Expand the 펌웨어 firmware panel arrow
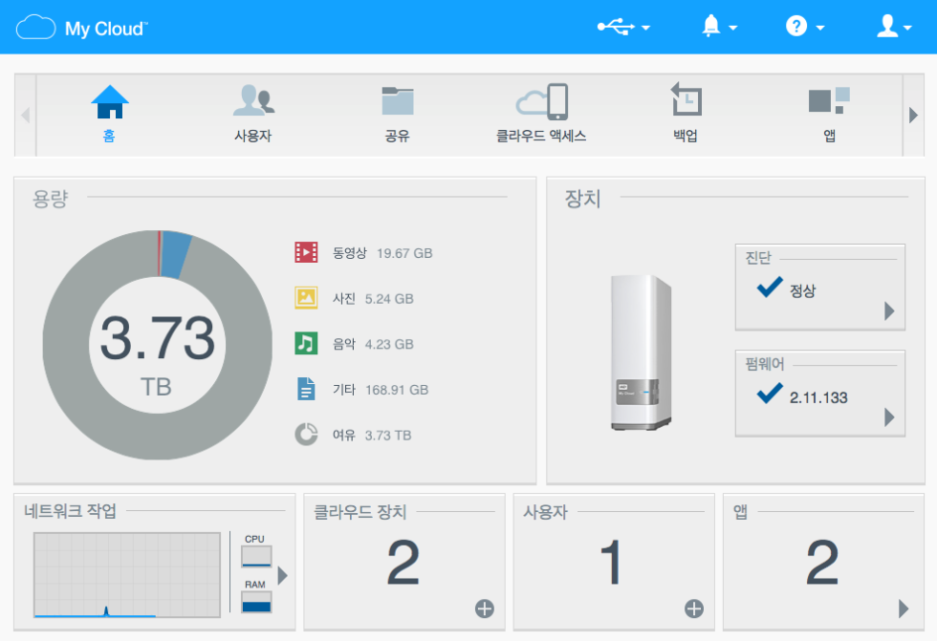937x641 pixels. (x=889, y=417)
